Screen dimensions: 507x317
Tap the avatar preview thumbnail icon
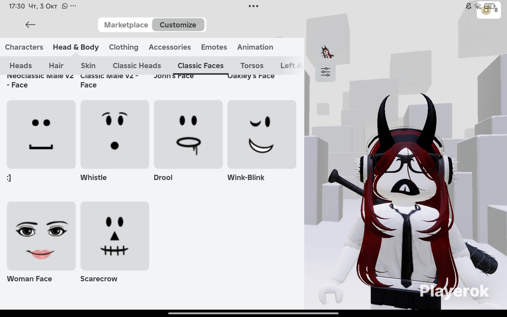pos(326,52)
